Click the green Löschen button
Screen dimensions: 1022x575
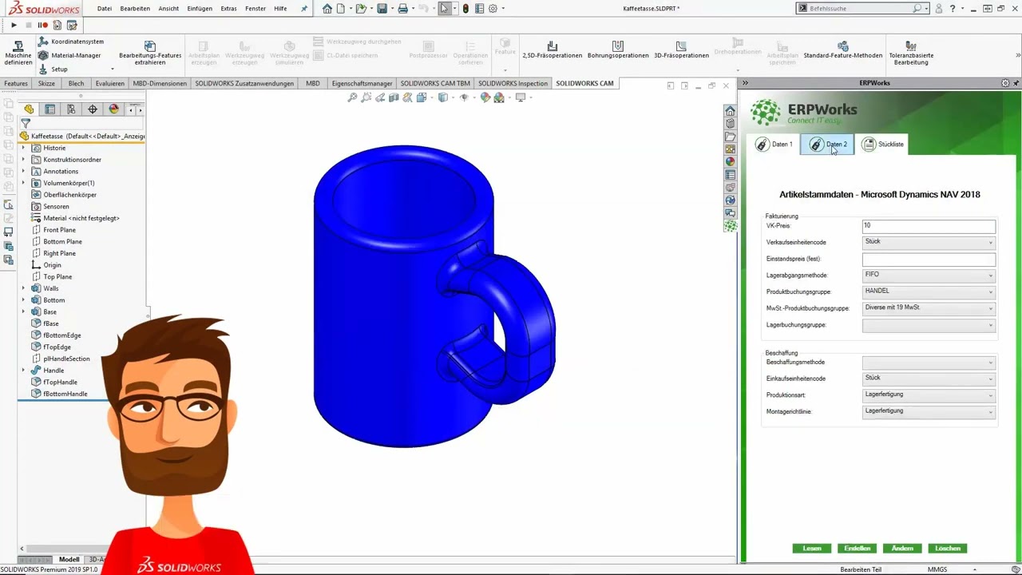pyautogui.click(x=948, y=549)
